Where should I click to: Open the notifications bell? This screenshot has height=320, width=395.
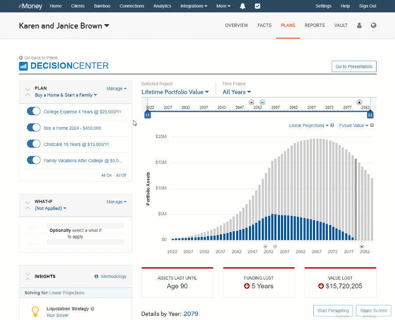coord(243,6)
